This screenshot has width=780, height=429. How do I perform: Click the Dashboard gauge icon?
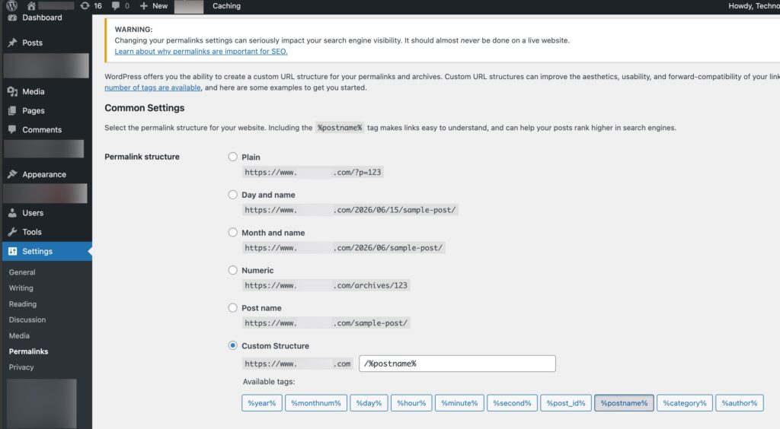click(12, 17)
